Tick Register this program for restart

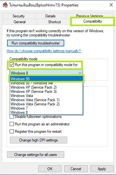tap(12, 131)
